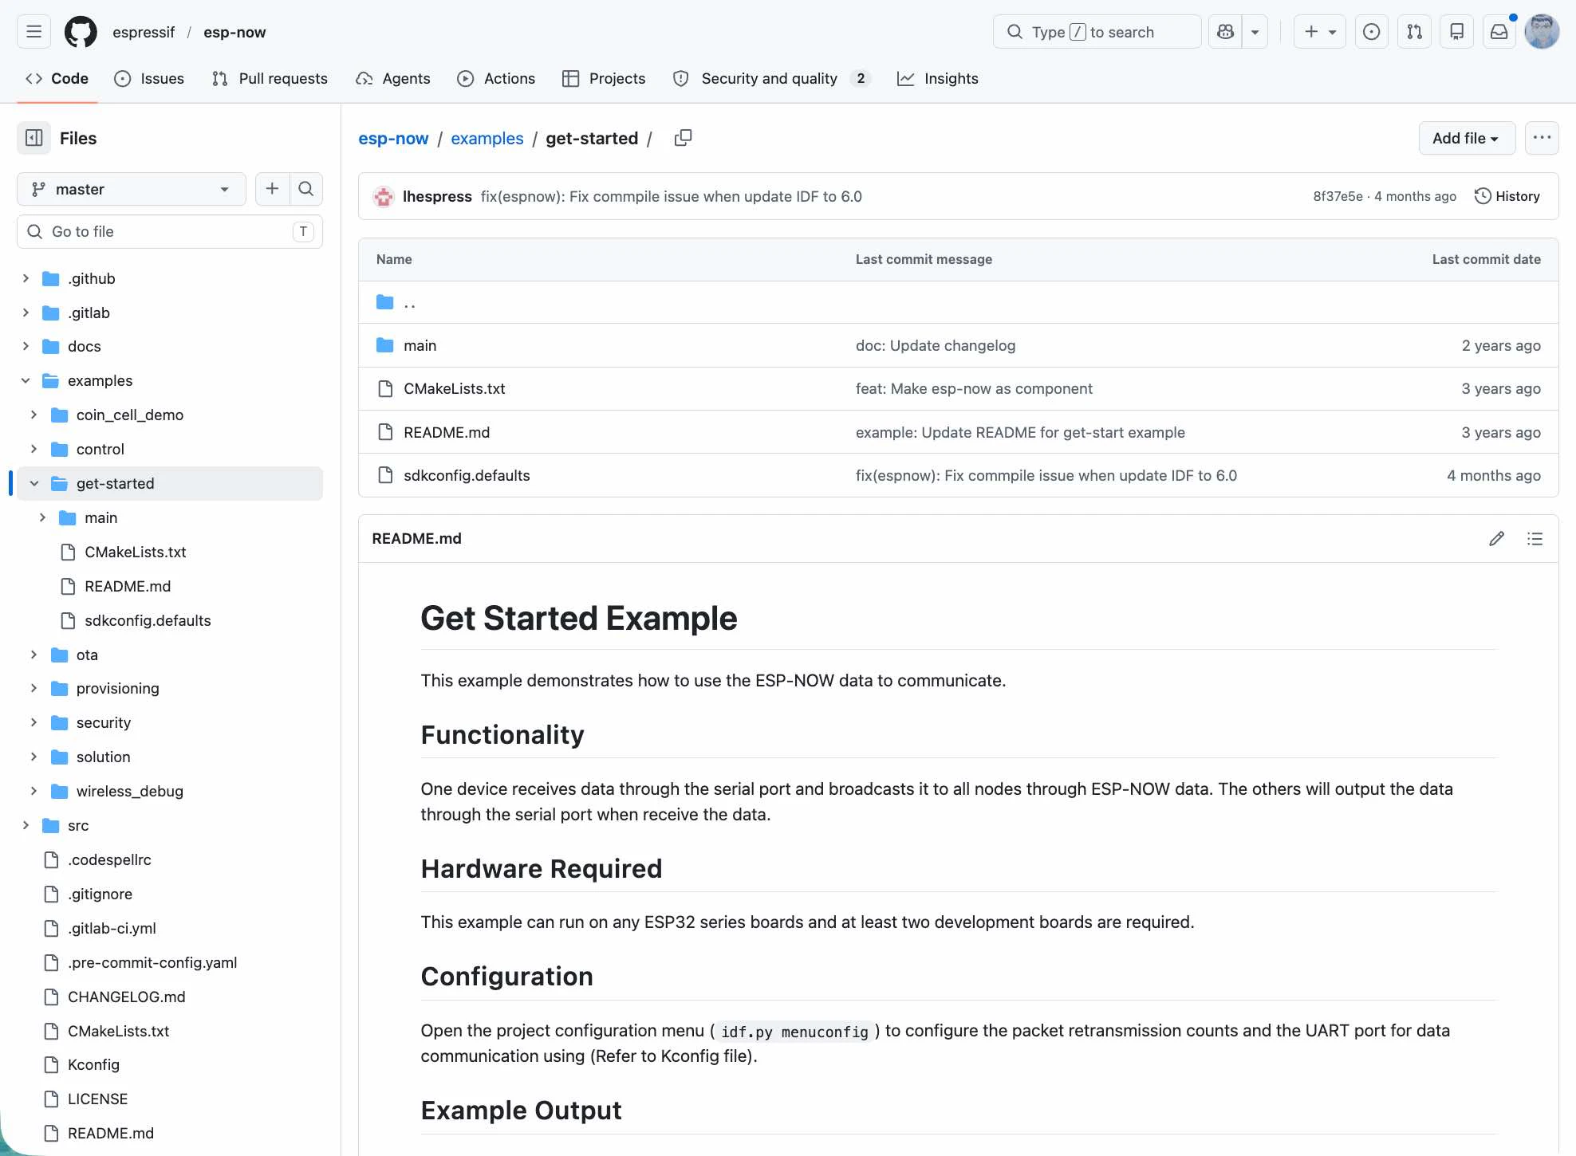The width and height of the screenshot is (1576, 1156).
Task: Open .gitignore in the file tree
Action: [x=100, y=894]
